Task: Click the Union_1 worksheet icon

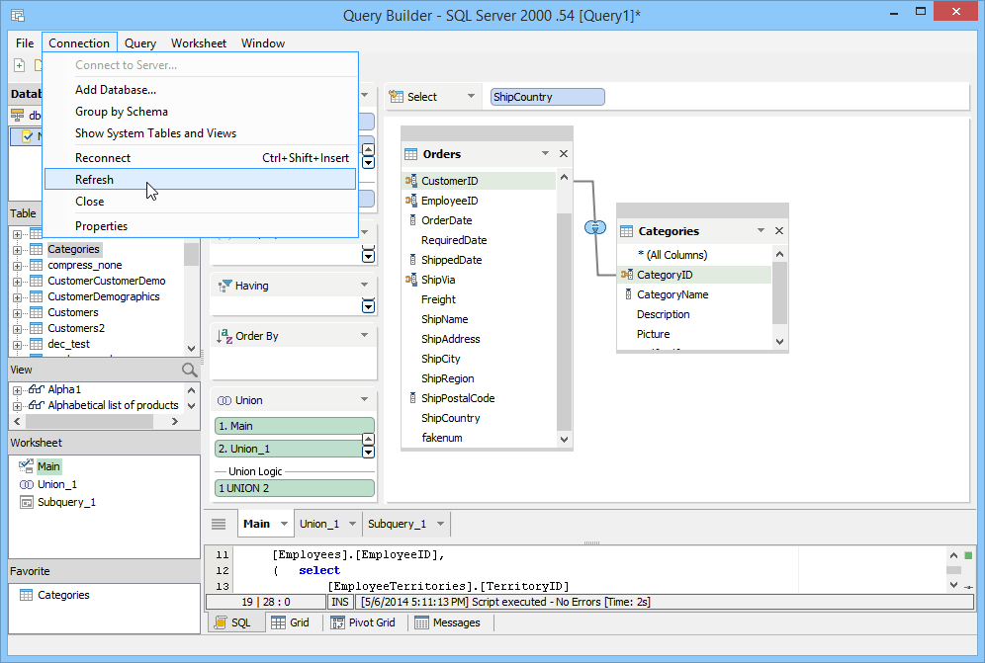Action: pyautogui.click(x=27, y=485)
